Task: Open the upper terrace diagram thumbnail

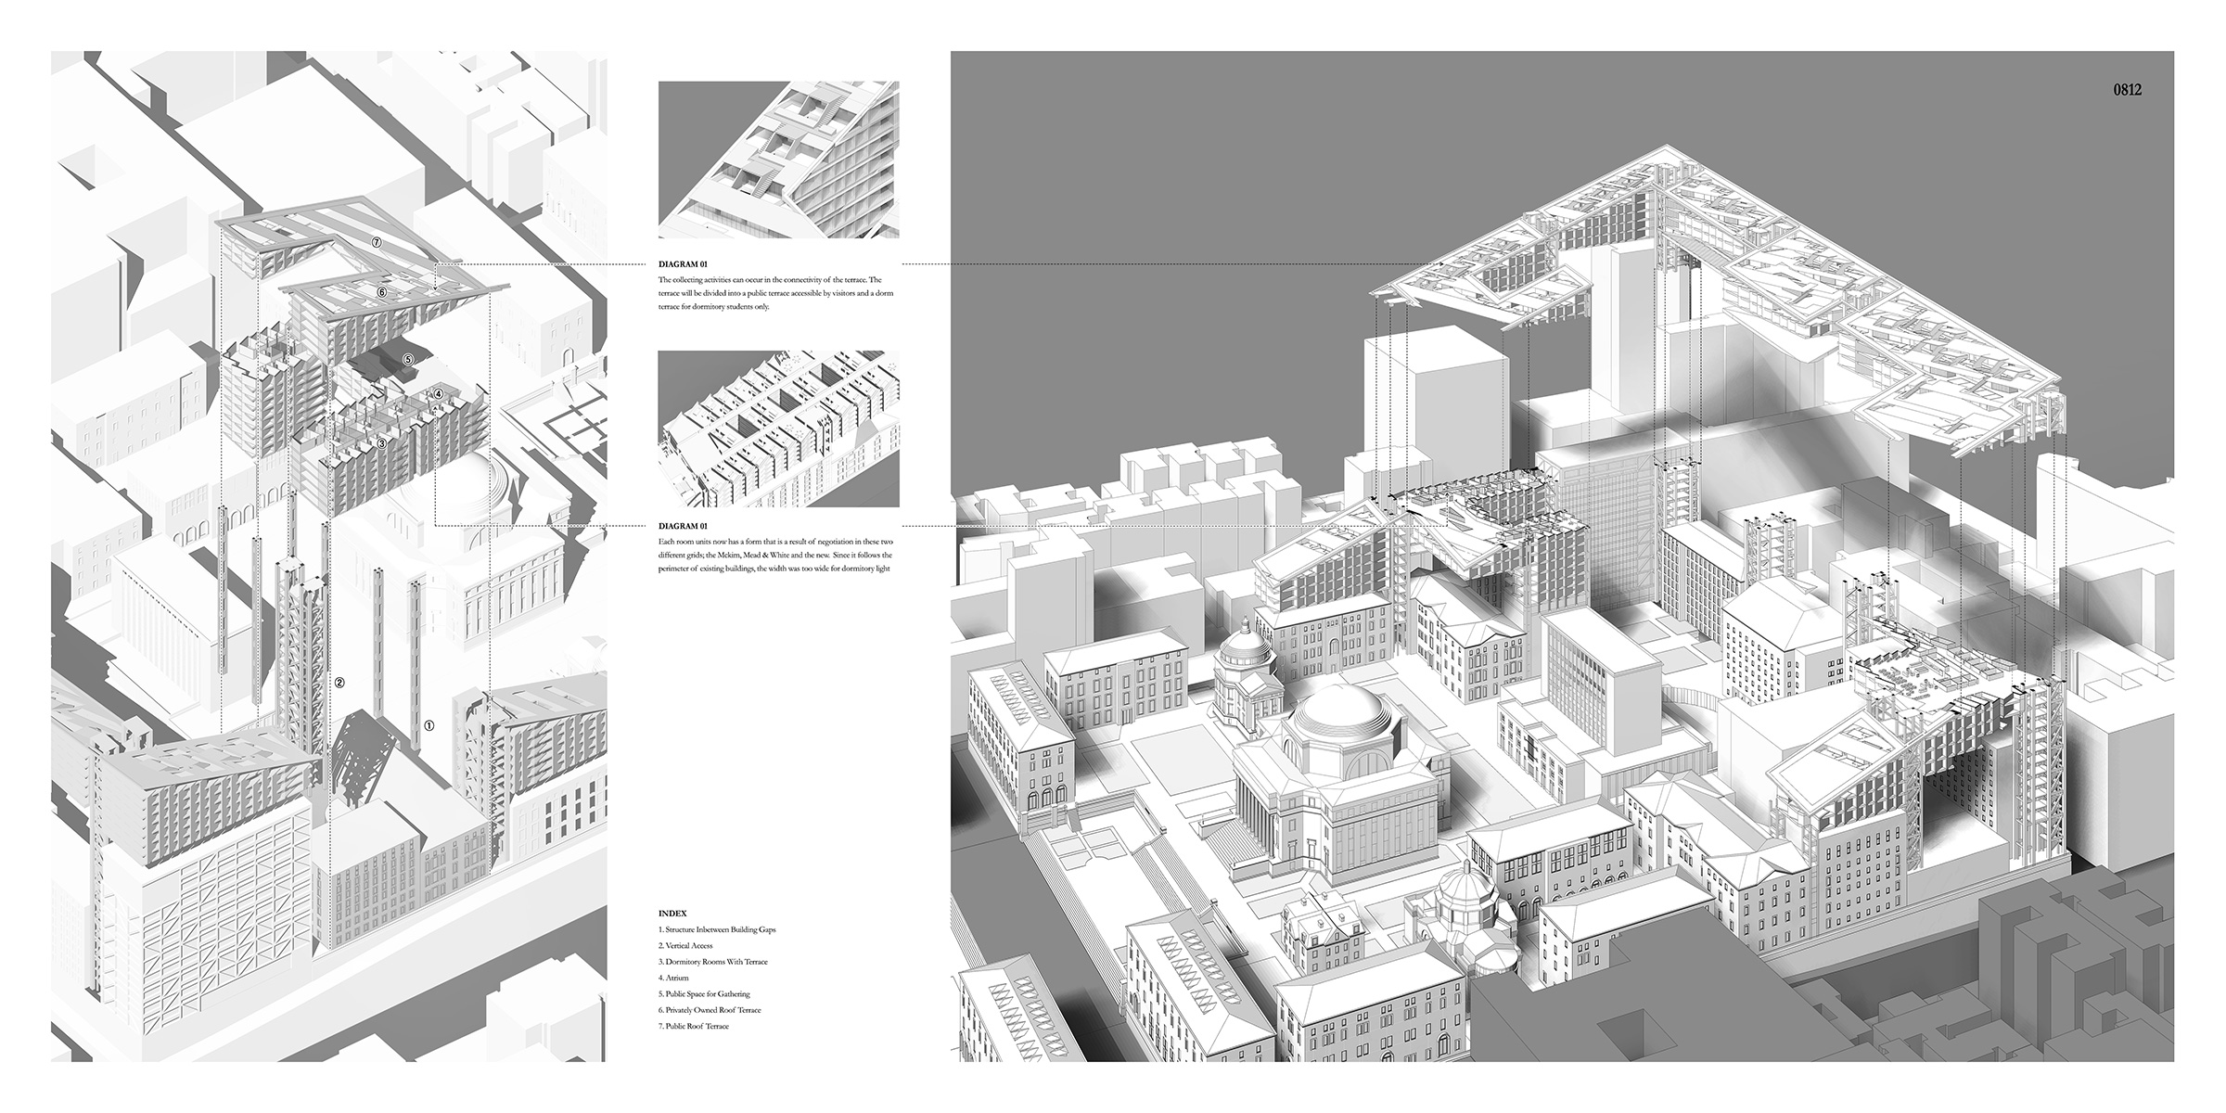Action: pos(778,160)
